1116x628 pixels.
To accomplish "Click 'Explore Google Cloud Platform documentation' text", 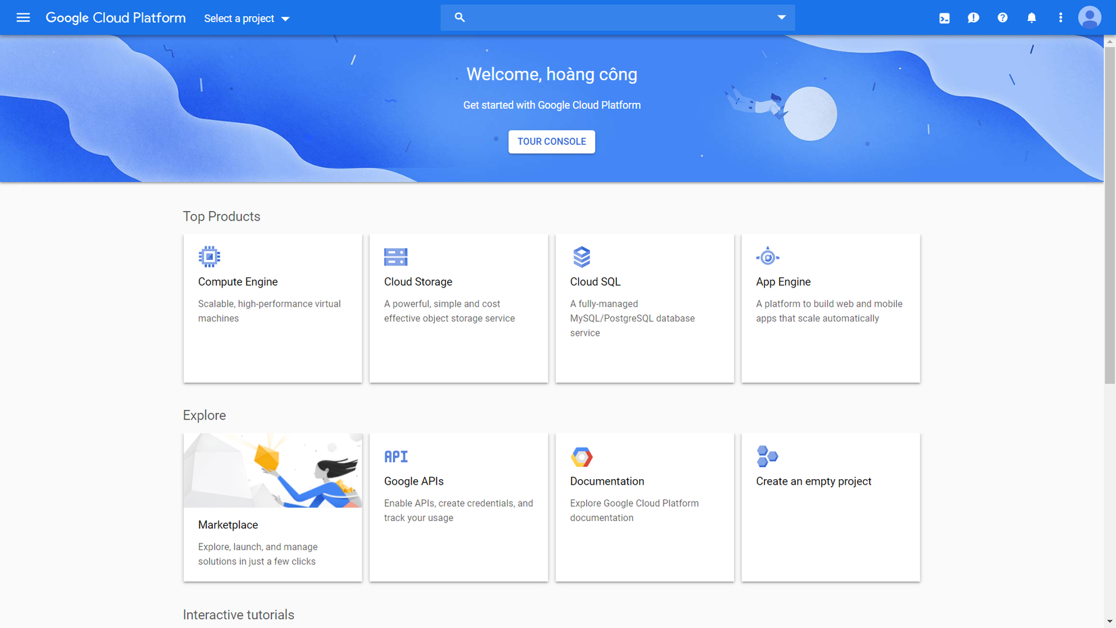I will [x=634, y=510].
